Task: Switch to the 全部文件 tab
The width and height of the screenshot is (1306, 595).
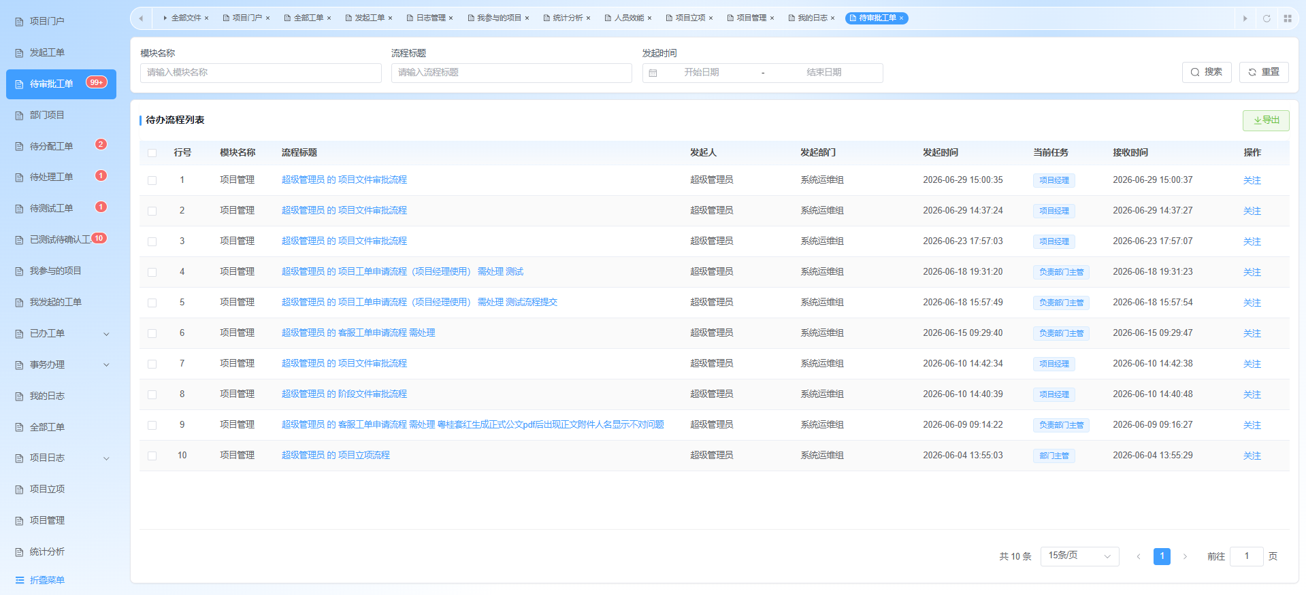Action: [x=186, y=18]
